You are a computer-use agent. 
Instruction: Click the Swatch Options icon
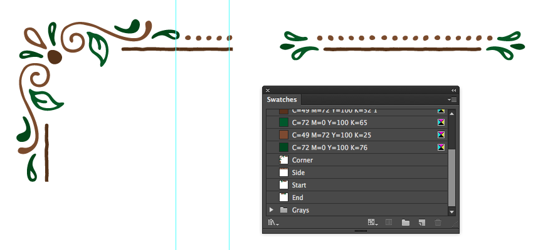pos(388,222)
